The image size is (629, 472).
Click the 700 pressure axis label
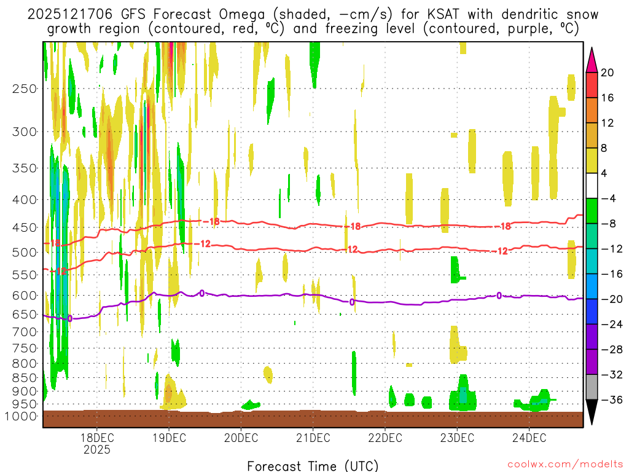(x=25, y=332)
